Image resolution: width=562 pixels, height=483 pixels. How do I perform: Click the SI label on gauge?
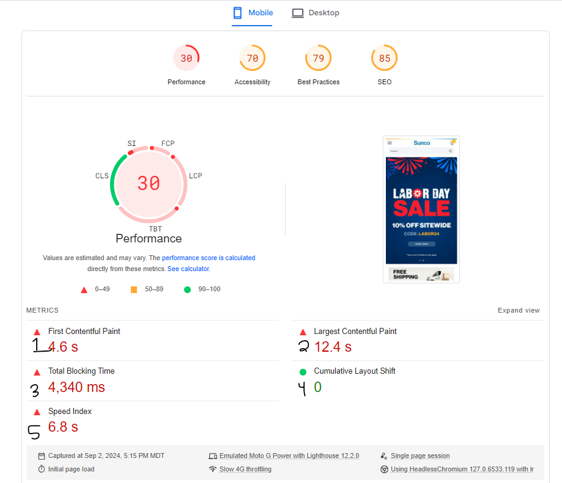coord(131,143)
